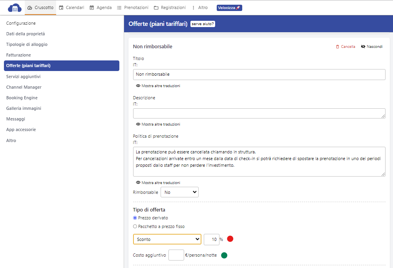The height and width of the screenshot is (268, 393).
Task: Click the red circle next to percentage
Action: pos(230,239)
